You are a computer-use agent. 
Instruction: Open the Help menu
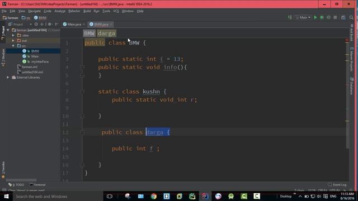point(140,11)
